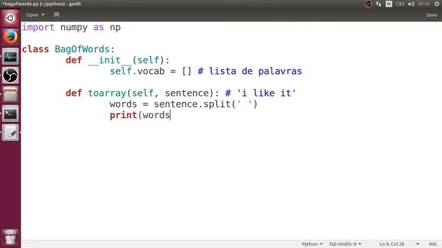
Task: Launch Firefox from the dock
Action: tap(10, 37)
